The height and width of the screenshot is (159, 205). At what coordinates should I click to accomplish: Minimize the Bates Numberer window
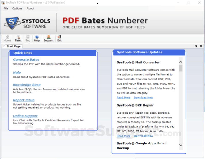coord(178,3)
